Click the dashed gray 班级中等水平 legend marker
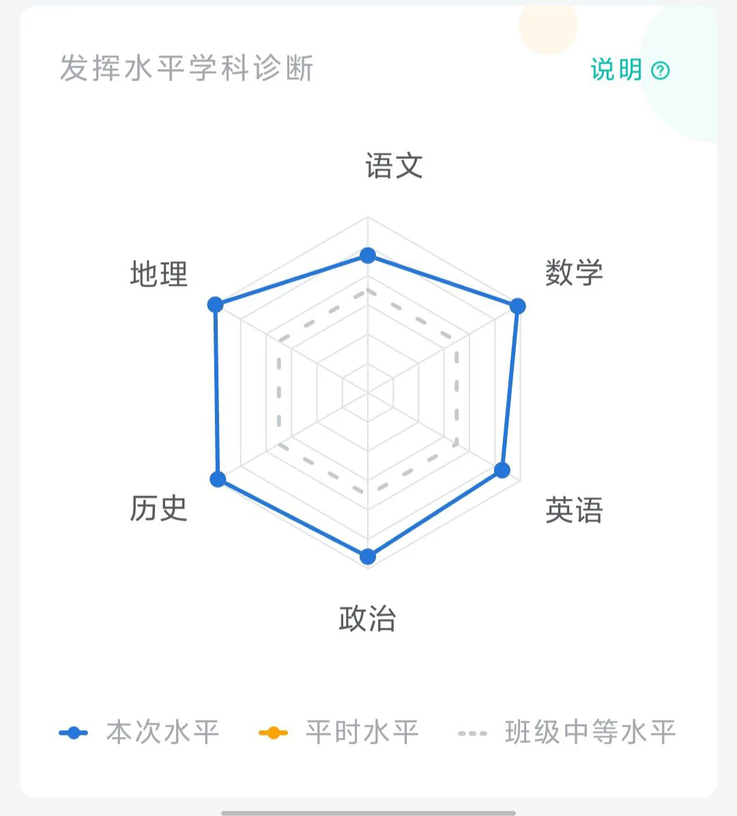 point(472,733)
